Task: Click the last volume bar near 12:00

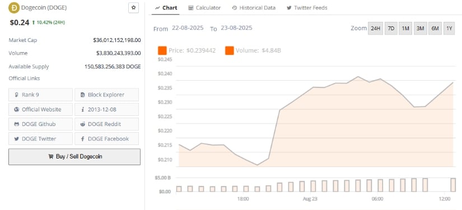Action: (453, 185)
